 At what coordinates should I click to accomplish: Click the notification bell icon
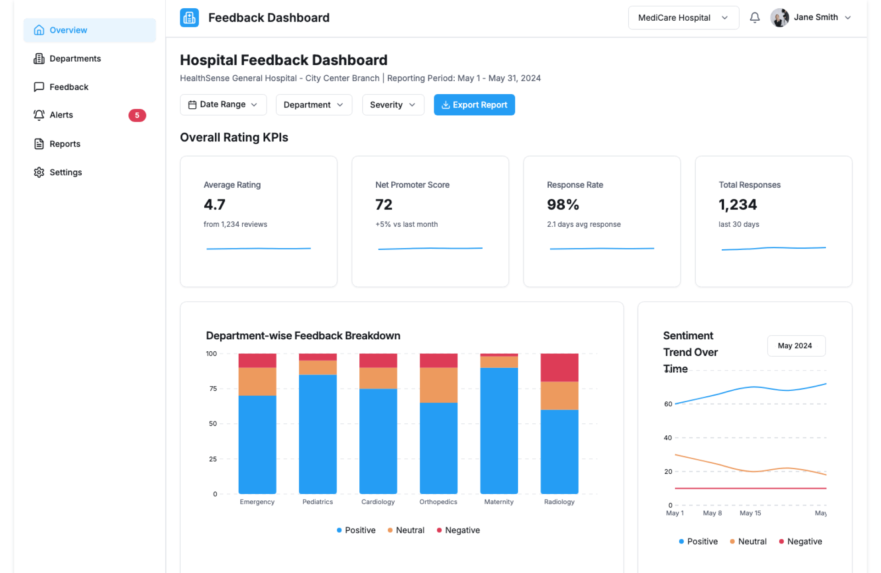[754, 17]
